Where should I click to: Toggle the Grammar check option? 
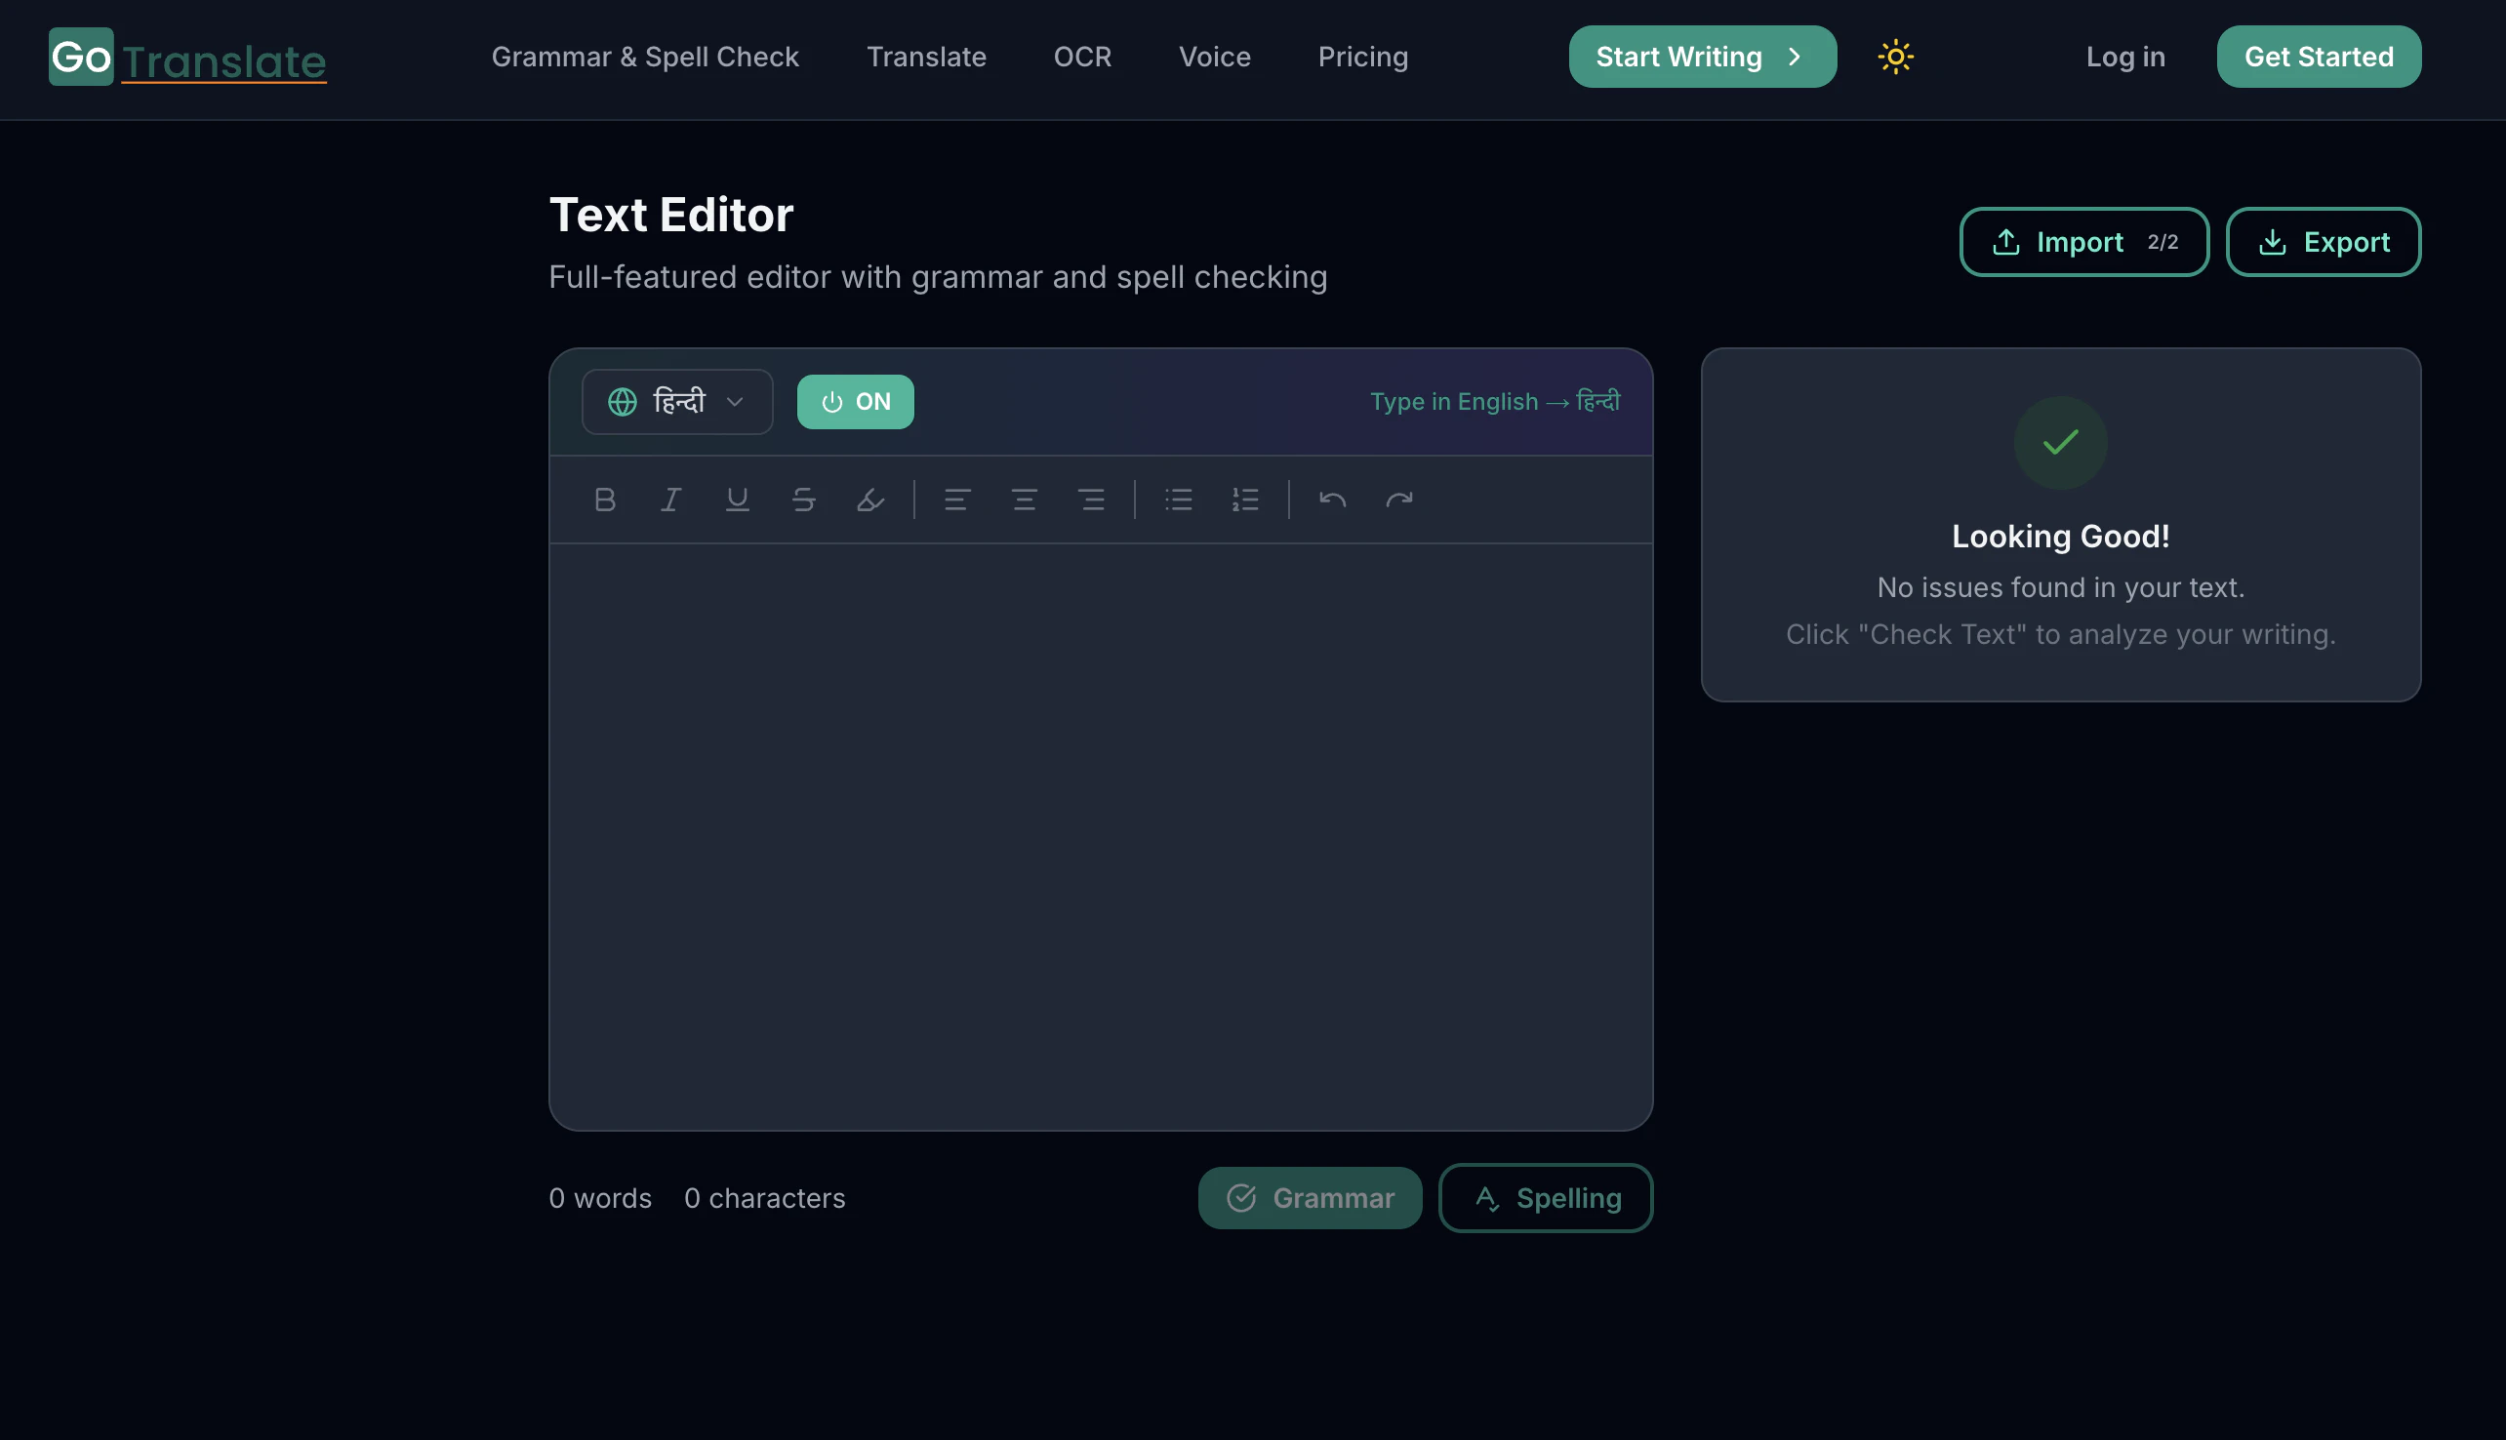1310,1198
